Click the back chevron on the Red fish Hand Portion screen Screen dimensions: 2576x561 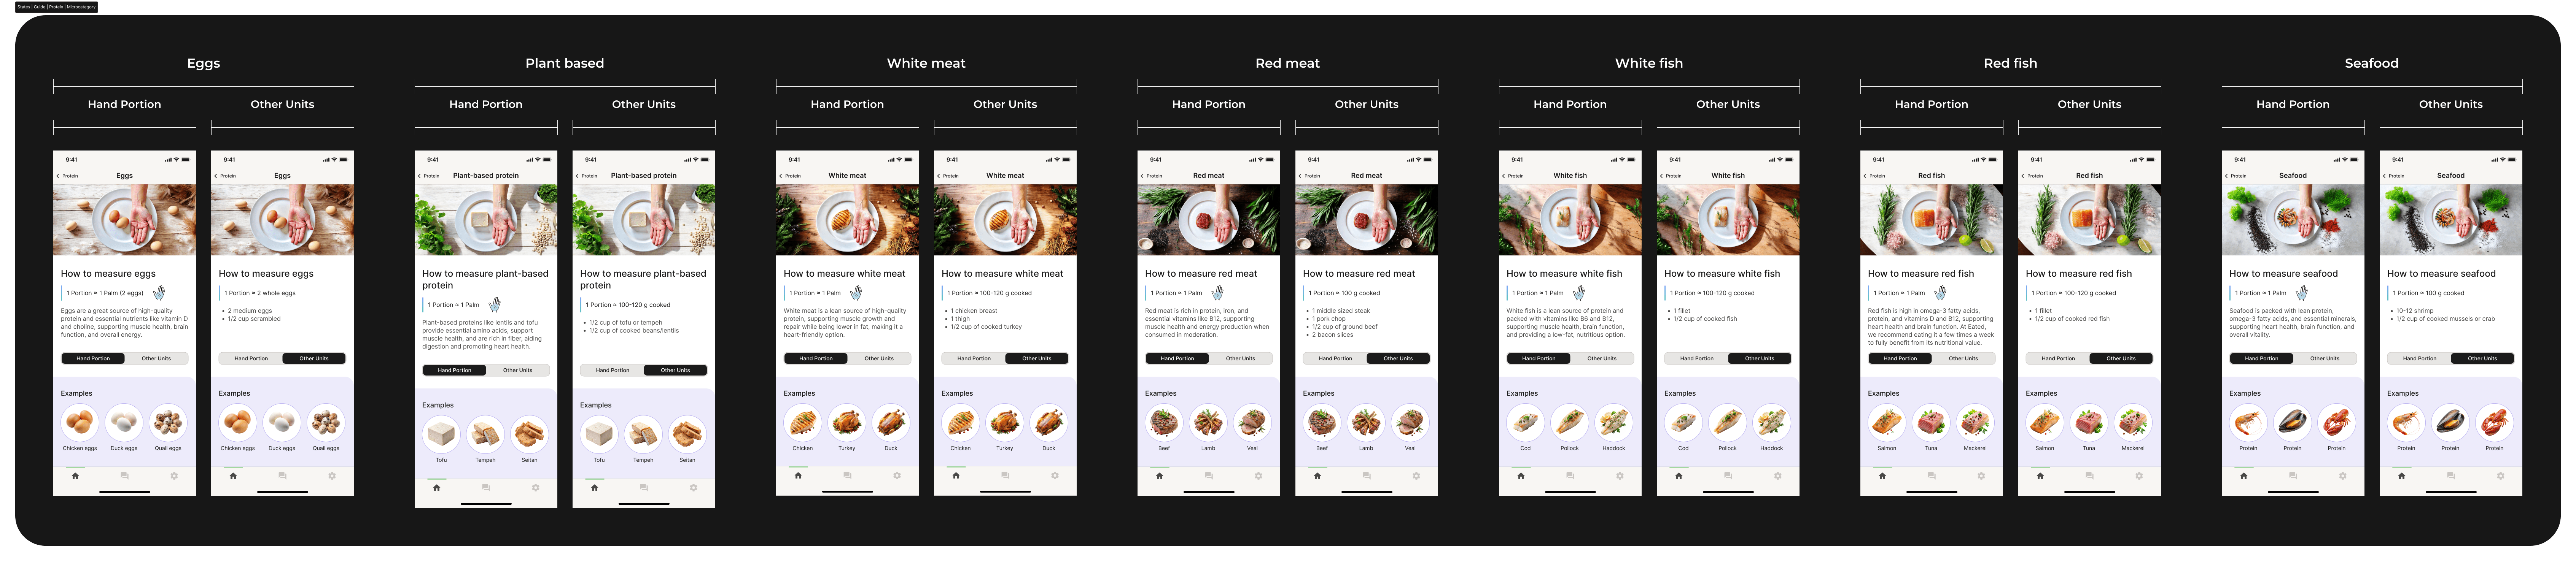[1865, 176]
